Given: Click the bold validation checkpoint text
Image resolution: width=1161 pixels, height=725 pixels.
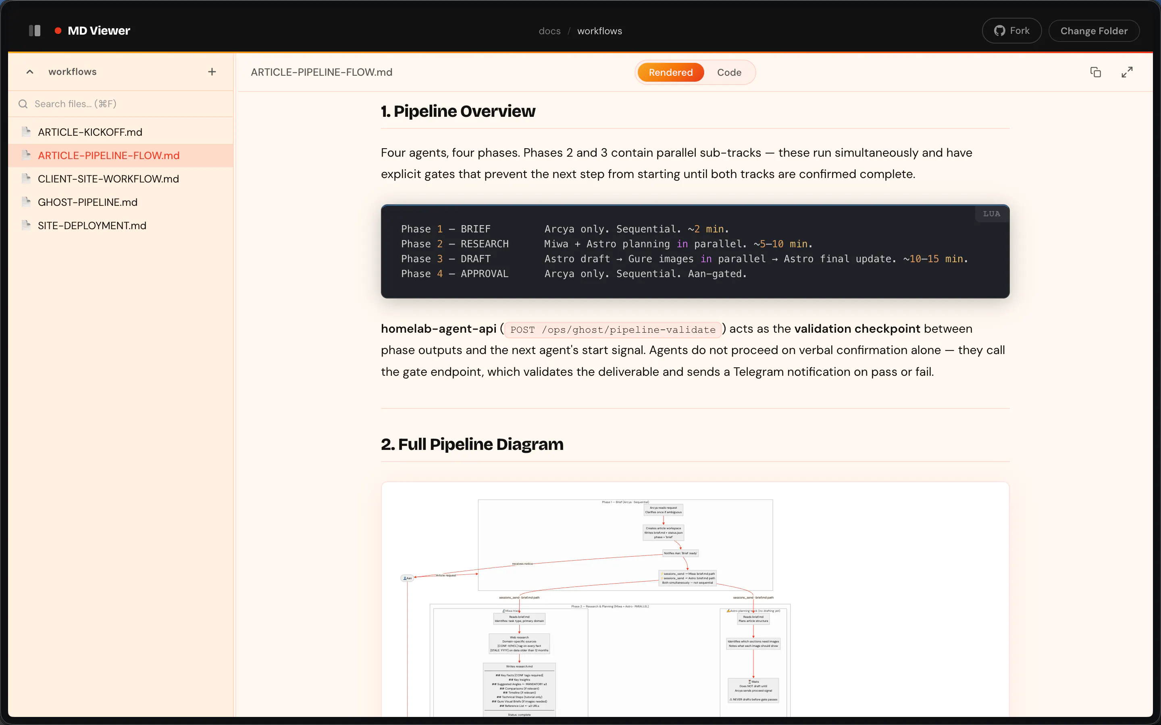Looking at the screenshot, I should click(x=857, y=329).
